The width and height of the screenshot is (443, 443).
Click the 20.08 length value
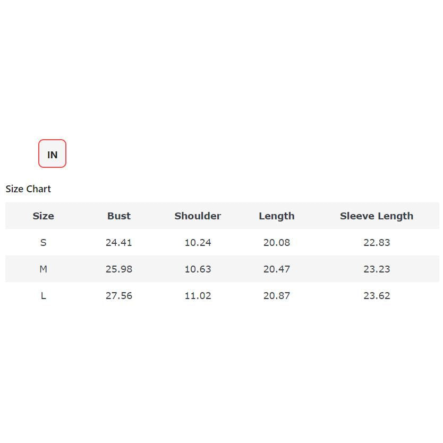coord(276,243)
